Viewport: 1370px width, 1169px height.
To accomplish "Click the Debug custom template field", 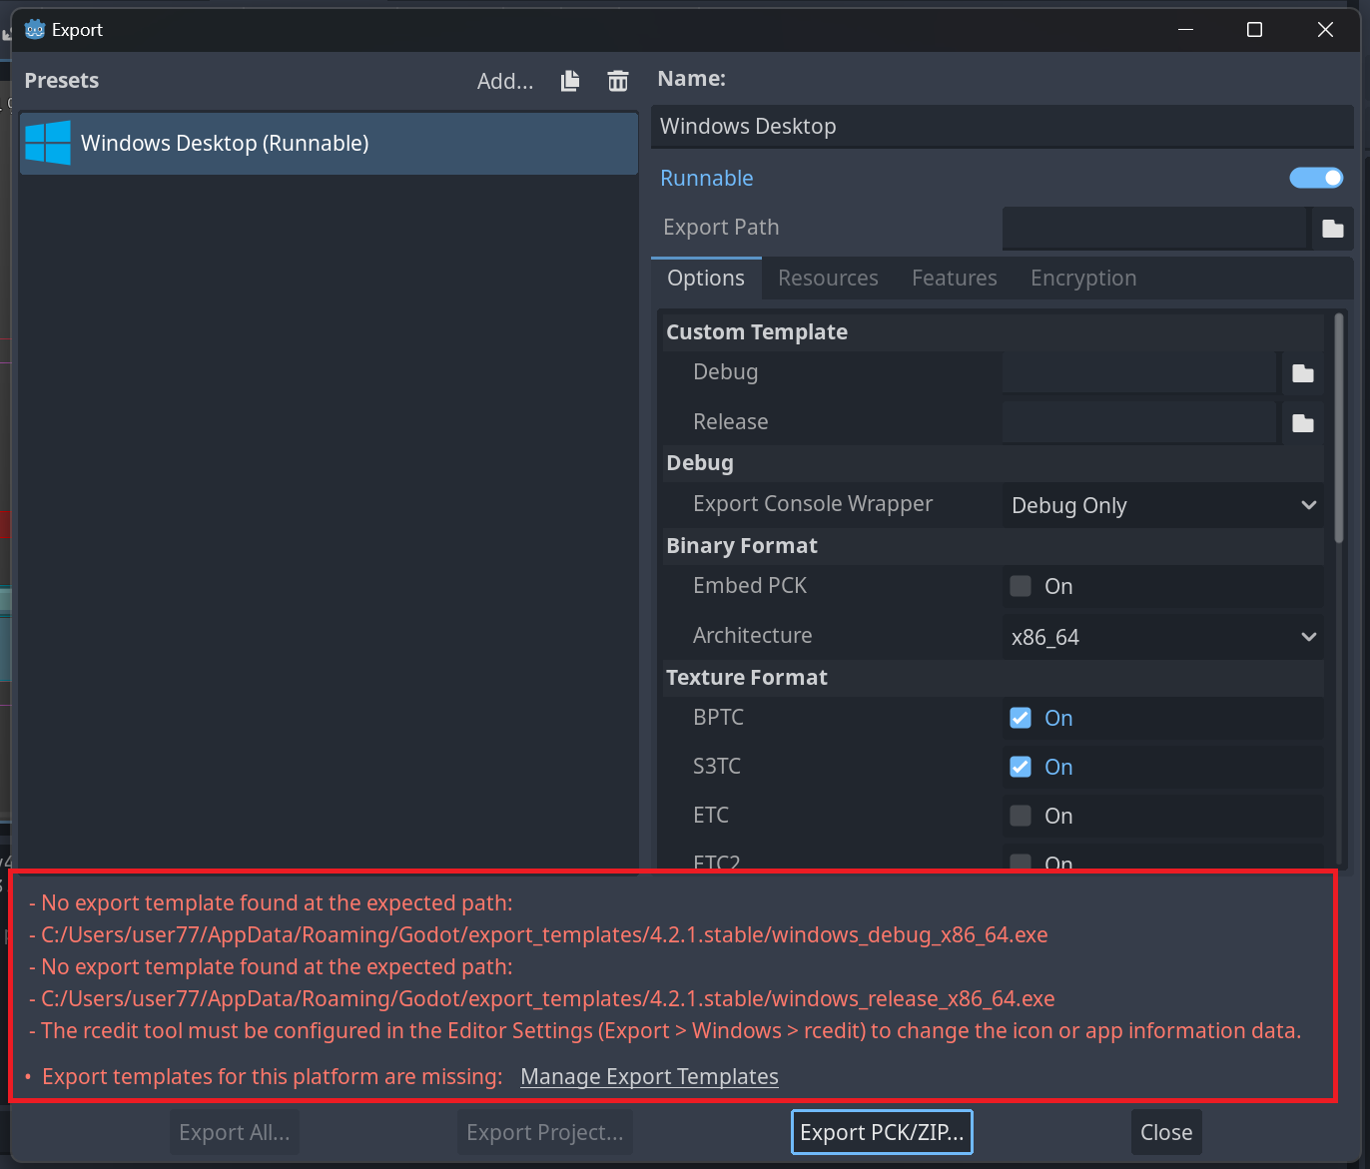I will 1139,373.
